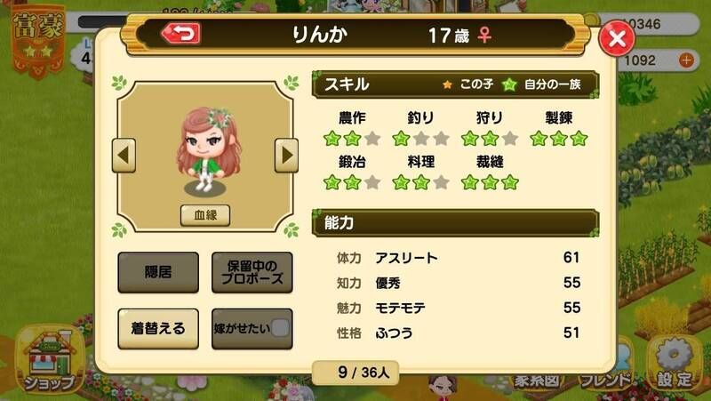Image resolution: width=711 pixels, height=401 pixels.
Task: Toggle the 嫁がせたい checkbox
Action: (279, 327)
